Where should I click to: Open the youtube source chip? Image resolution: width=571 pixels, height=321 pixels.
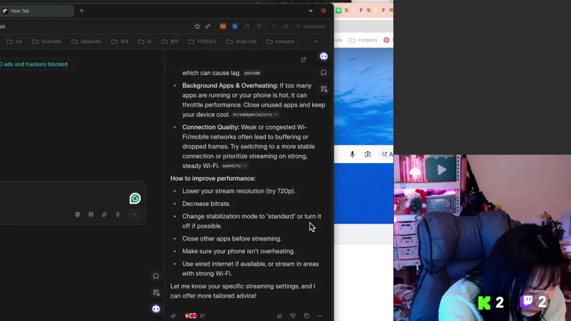click(252, 73)
